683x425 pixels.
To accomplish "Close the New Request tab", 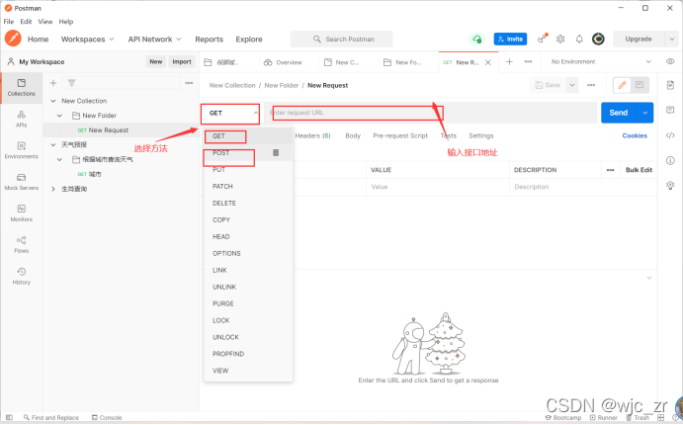I will [488, 62].
